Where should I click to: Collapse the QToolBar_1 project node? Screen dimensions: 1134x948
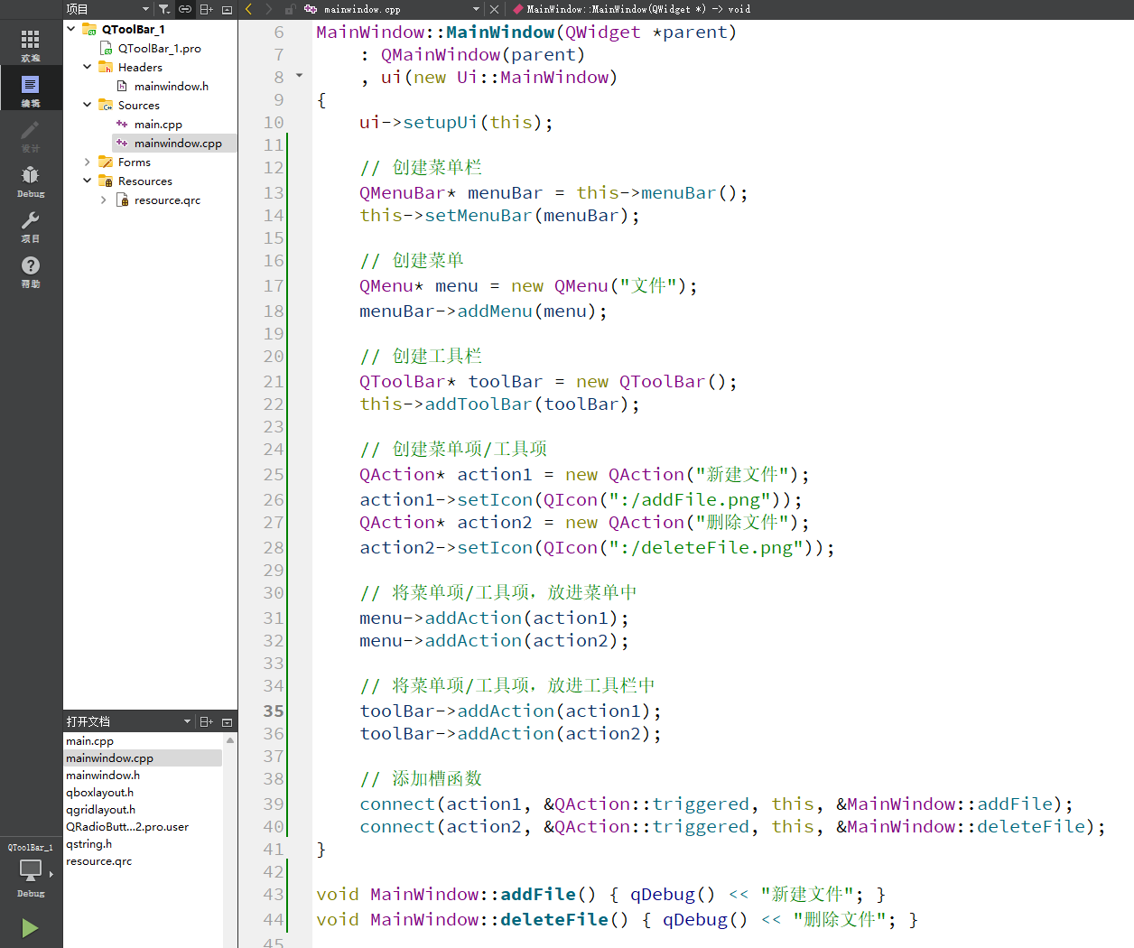pyautogui.click(x=71, y=29)
